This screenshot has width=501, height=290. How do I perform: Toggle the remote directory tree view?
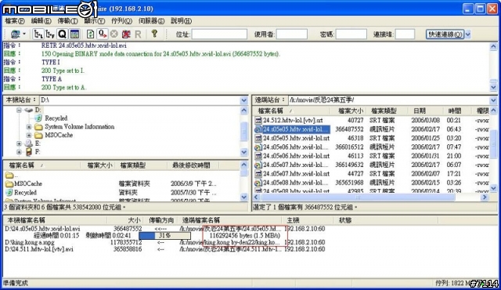point(50,34)
